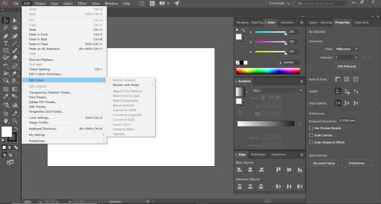Expand the Preferences submenu in Edit menu
This screenshot has height=204, width=381.
tap(65, 141)
